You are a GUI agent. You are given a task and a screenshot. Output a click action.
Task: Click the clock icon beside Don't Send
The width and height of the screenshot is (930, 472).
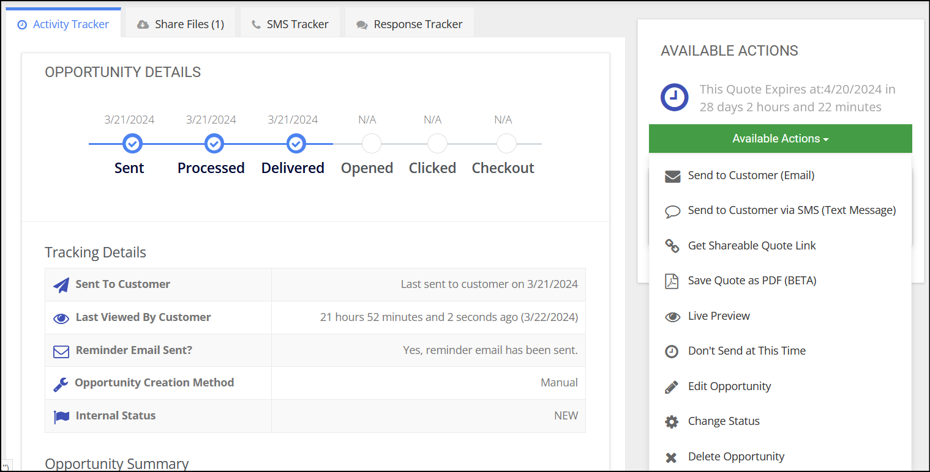click(672, 352)
